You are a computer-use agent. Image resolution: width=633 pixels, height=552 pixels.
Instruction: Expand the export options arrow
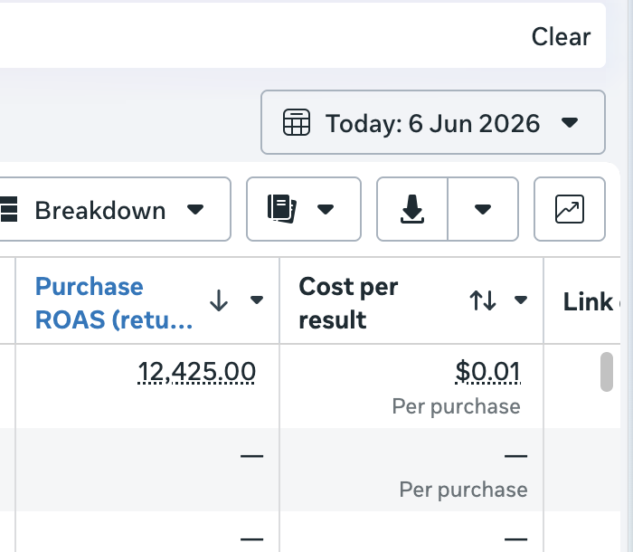483,209
